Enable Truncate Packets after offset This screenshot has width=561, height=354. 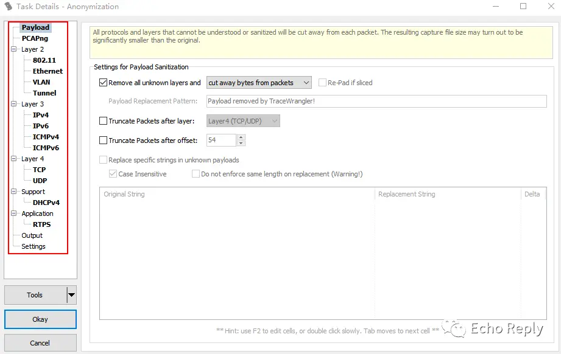(103, 141)
